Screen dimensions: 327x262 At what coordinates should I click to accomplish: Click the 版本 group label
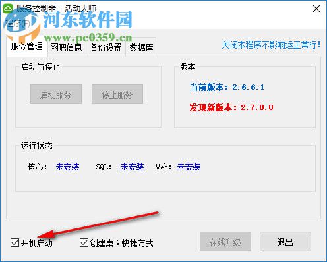click(187, 66)
